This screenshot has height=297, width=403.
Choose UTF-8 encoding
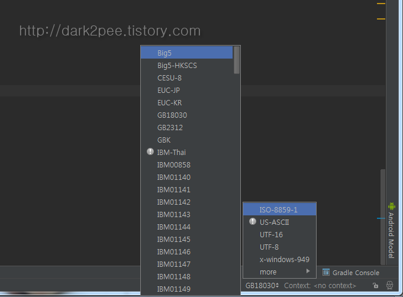pyautogui.click(x=280, y=247)
